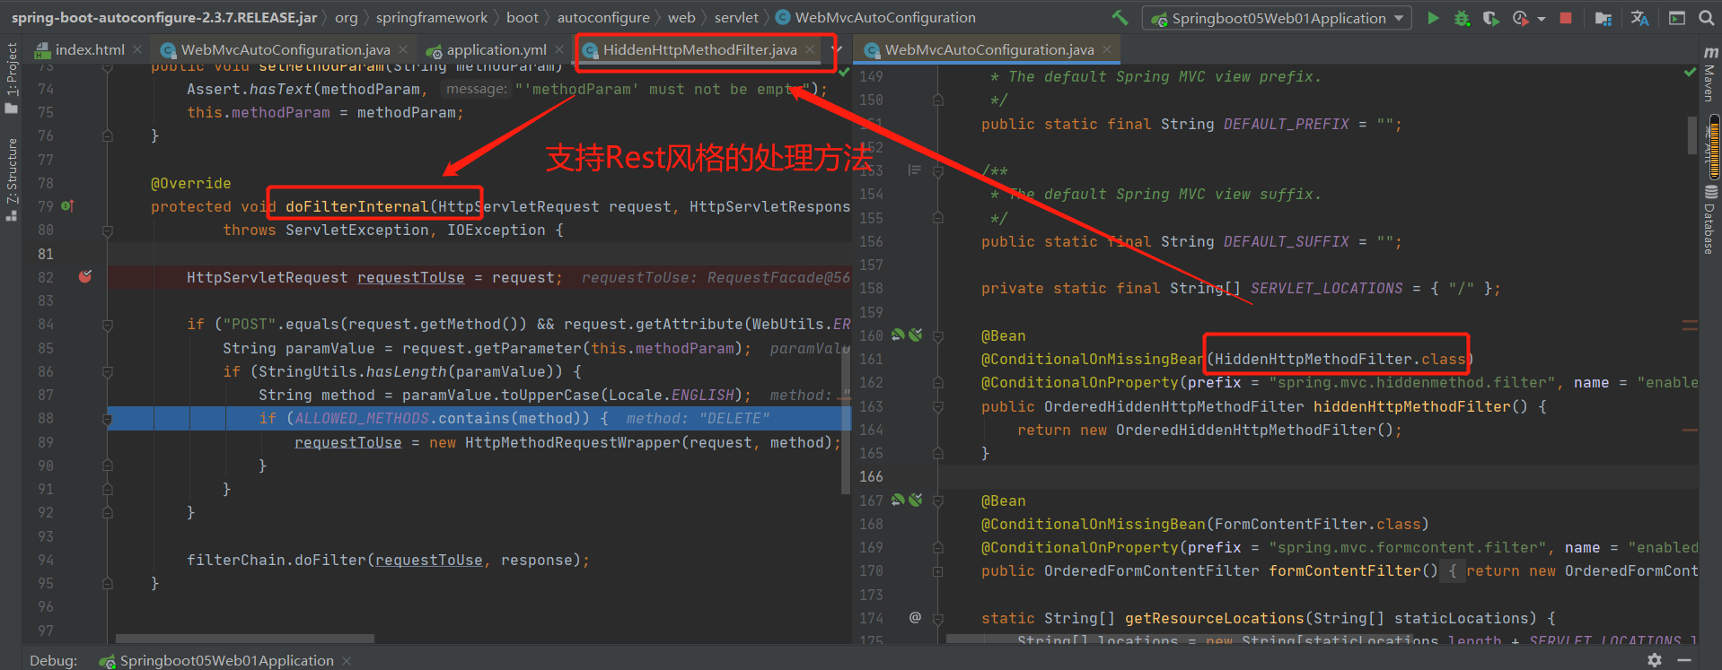
Task: Click HiddenHttpMethodFilter.class in right editor
Action: (1340, 359)
